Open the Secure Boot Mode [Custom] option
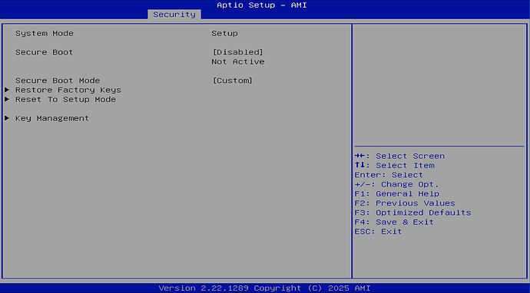 pos(232,81)
